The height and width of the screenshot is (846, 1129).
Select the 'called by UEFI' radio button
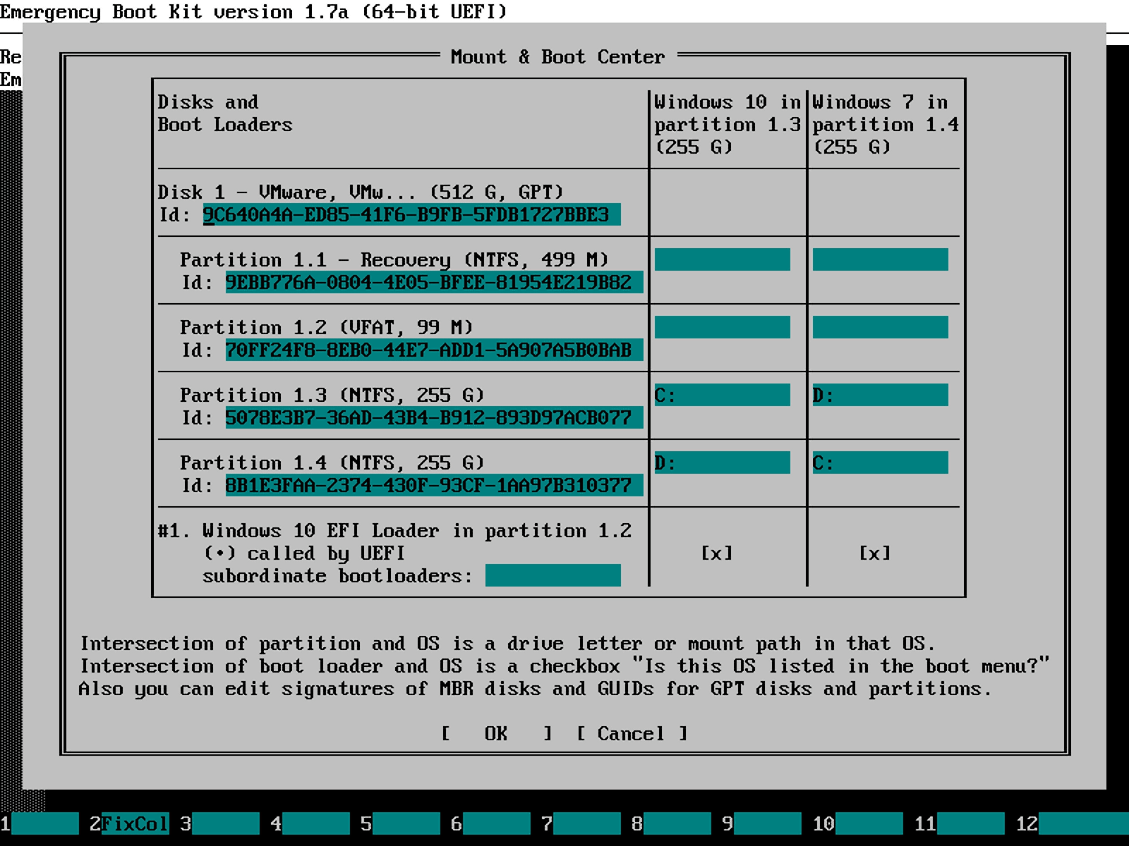pos(219,553)
